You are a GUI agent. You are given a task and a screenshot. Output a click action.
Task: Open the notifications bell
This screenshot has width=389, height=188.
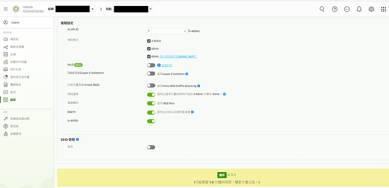(359, 9)
